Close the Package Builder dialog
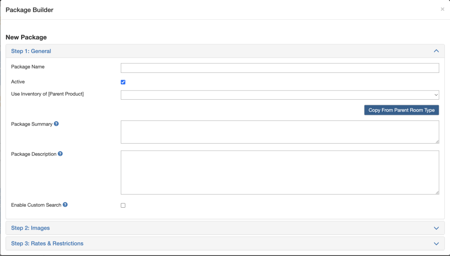Image resolution: width=450 pixels, height=256 pixels. [442, 9]
